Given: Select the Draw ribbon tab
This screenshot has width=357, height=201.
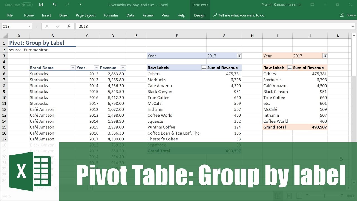Looking at the screenshot, I should coord(64,15).
